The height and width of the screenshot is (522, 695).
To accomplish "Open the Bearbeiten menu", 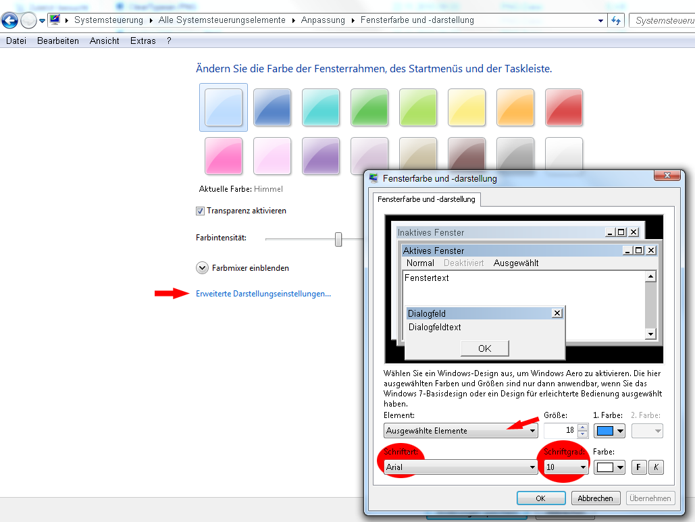I will (58, 41).
